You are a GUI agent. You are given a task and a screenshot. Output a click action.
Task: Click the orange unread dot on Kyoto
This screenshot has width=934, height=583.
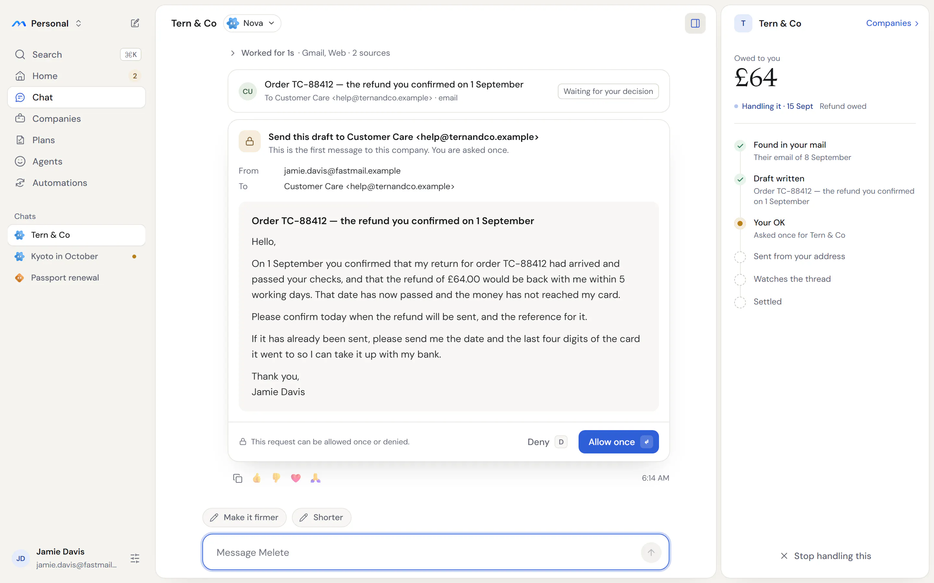pos(134,257)
